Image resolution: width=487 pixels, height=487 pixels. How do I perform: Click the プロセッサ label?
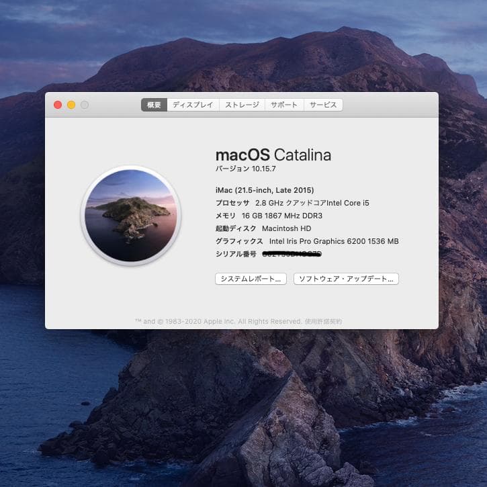point(232,203)
